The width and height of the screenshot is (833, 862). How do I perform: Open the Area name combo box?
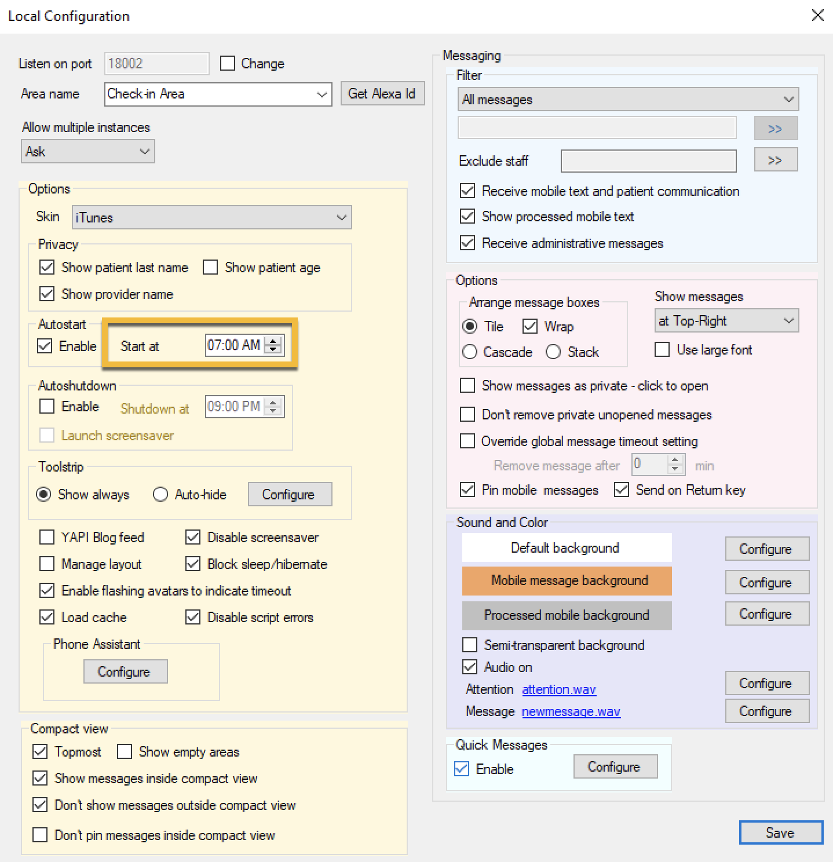218,94
